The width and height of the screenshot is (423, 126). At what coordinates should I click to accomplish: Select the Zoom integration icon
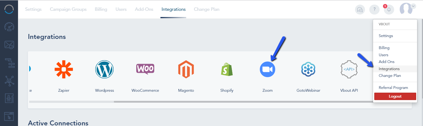(267, 69)
